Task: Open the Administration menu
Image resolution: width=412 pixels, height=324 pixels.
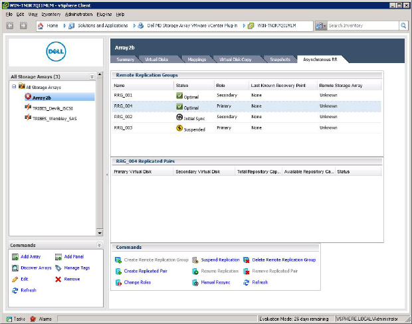Action: 78,14
